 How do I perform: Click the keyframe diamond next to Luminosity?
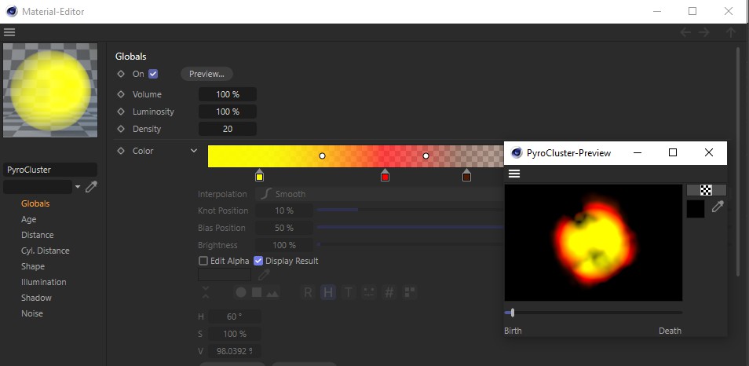coord(121,112)
